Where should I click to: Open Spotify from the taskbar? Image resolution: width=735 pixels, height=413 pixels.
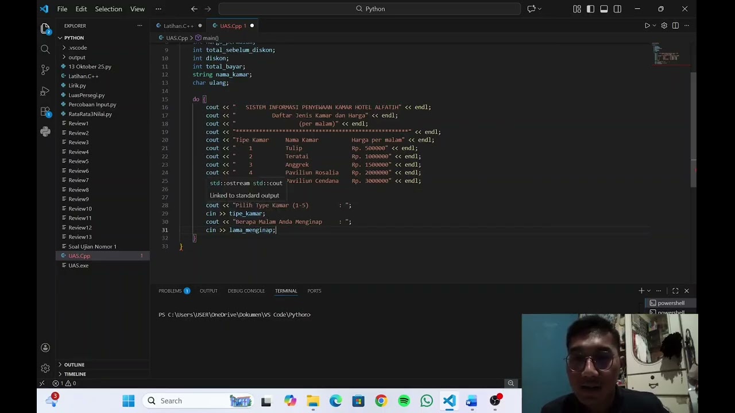(404, 401)
